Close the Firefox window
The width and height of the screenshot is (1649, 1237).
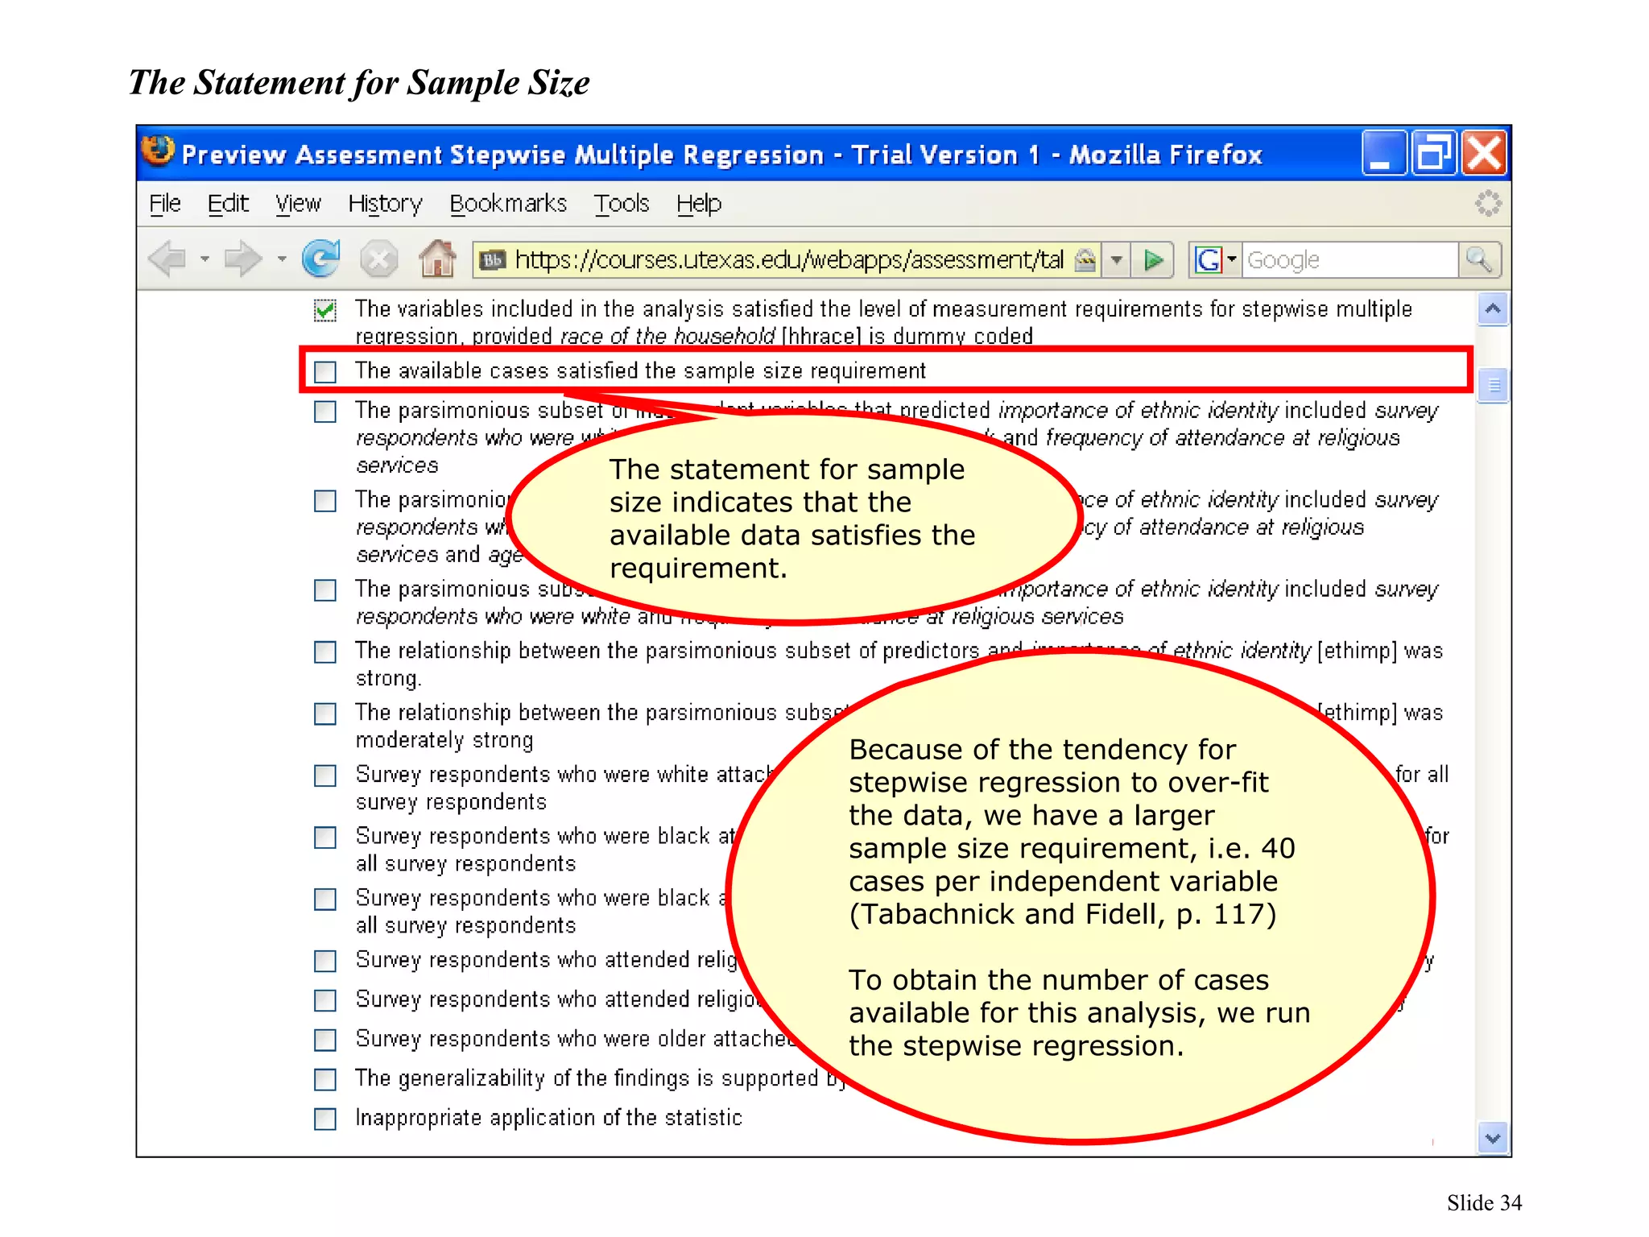pyautogui.click(x=1485, y=153)
